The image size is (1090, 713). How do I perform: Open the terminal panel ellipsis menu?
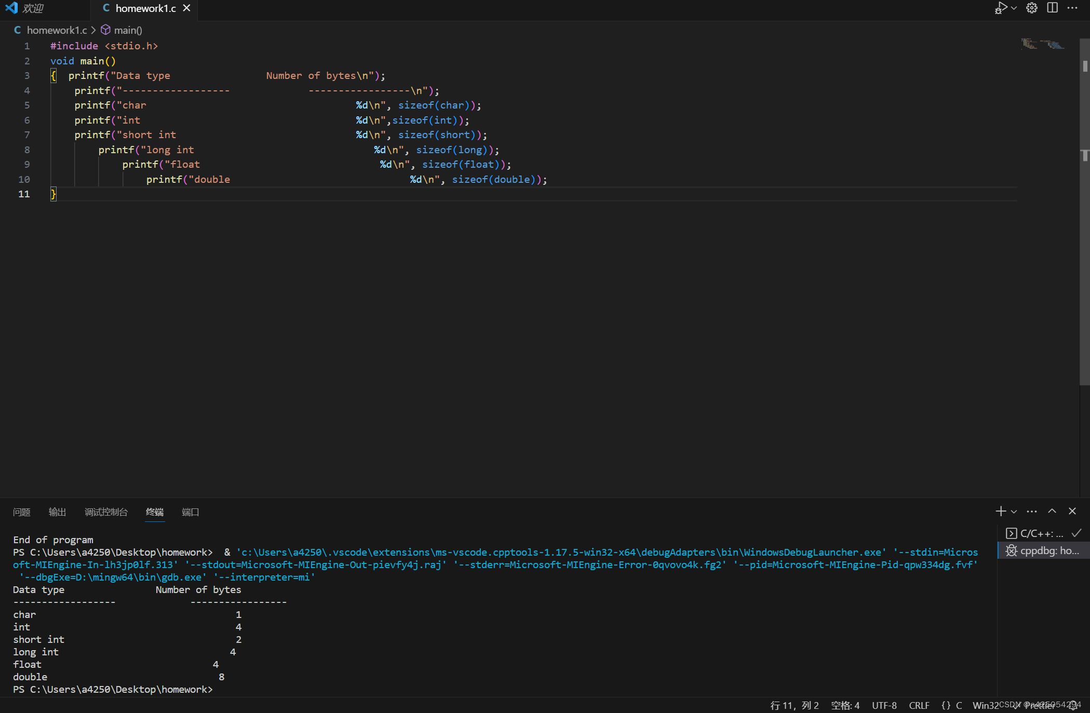[x=1032, y=512]
